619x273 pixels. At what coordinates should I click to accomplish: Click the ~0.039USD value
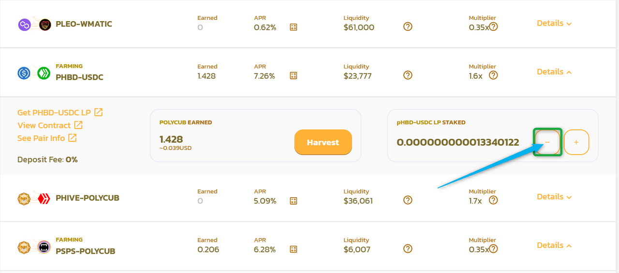176,148
